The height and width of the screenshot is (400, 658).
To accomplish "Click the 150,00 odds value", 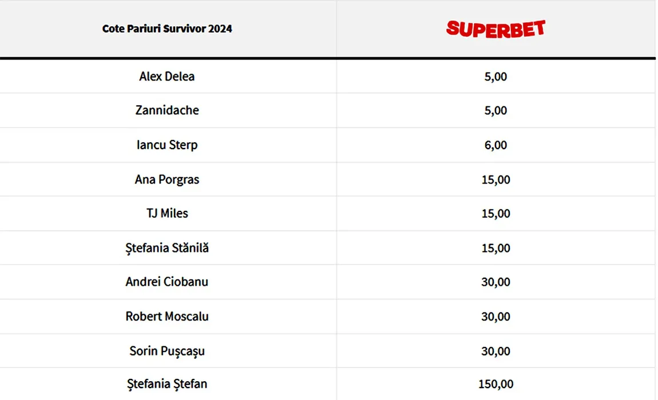I will [x=496, y=384].
